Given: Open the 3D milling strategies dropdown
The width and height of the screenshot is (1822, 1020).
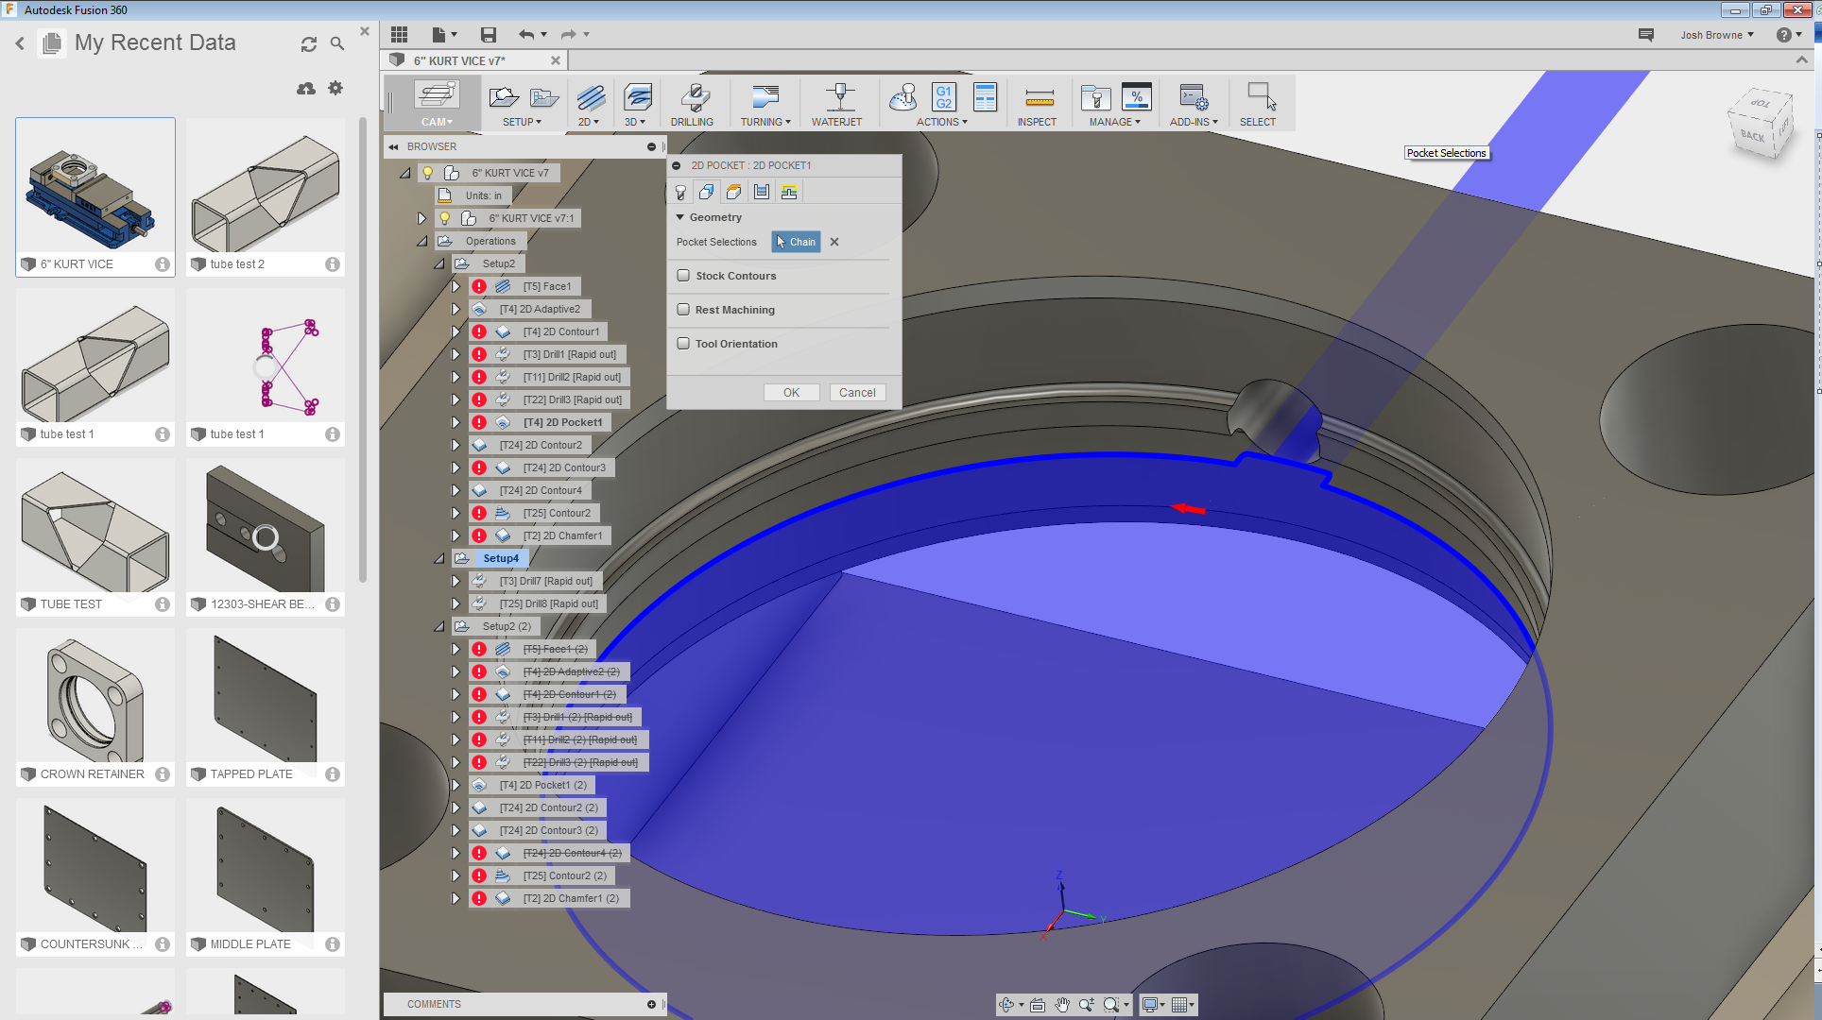Looking at the screenshot, I should (635, 122).
